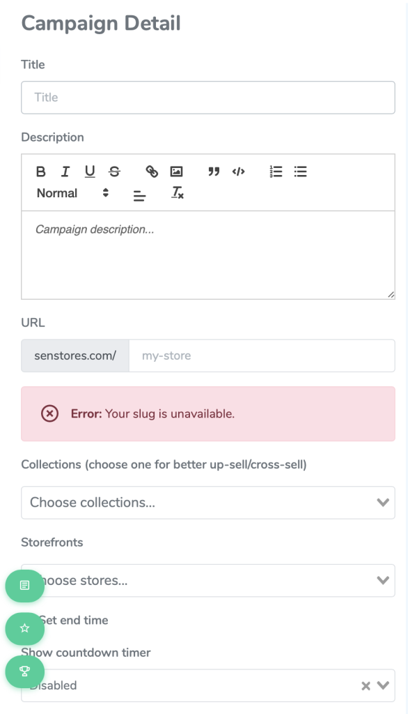Screen dimensions: 408x714
Task: Open the Normal heading style dropdown
Action: tap(72, 193)
